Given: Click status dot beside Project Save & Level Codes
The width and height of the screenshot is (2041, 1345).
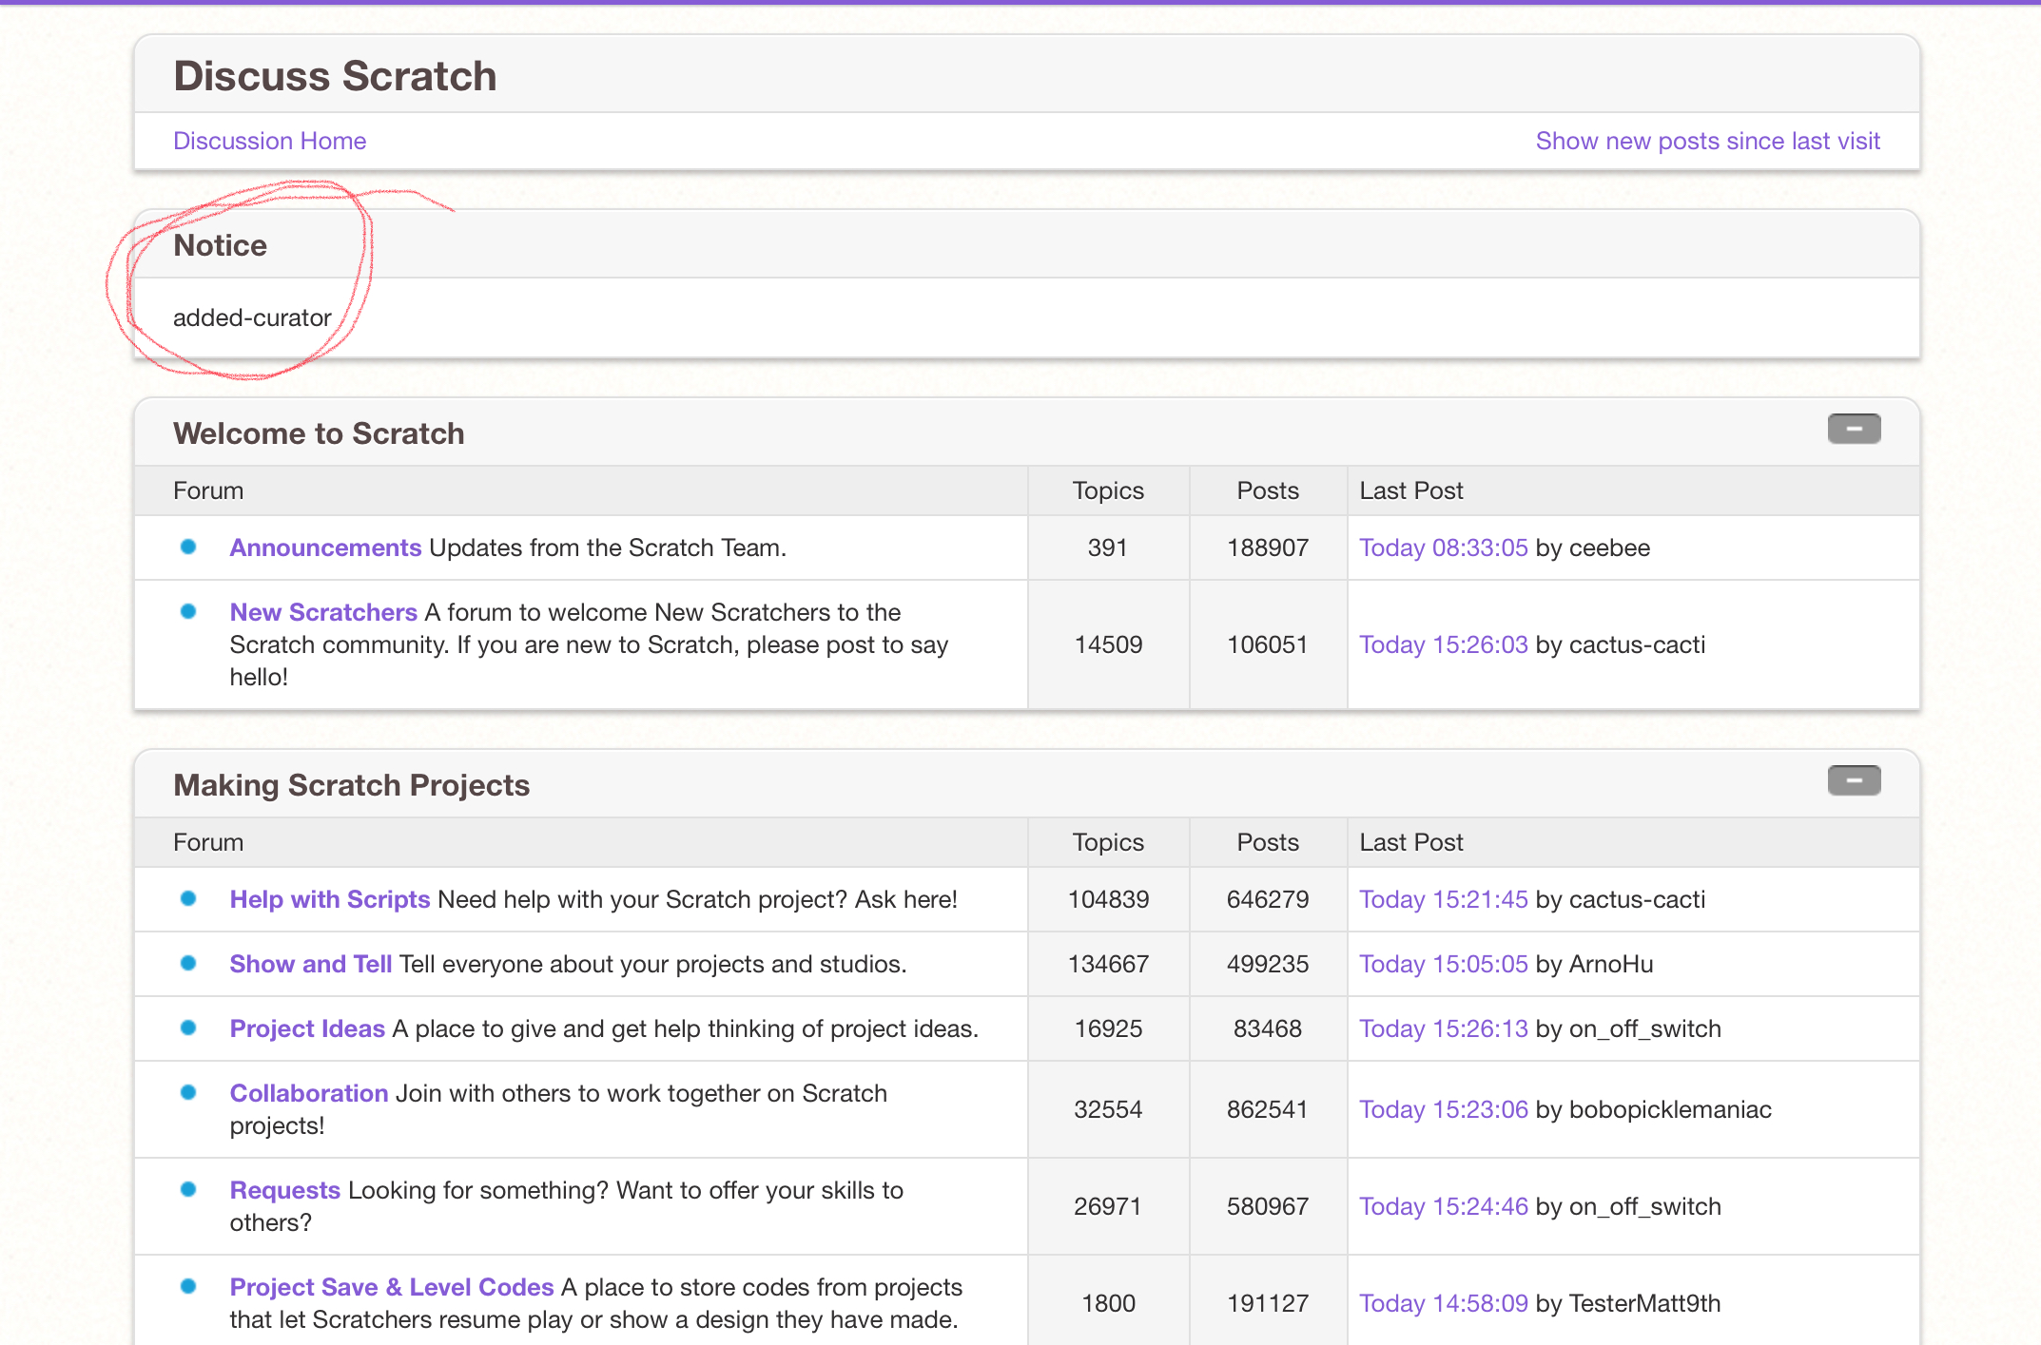Looking at the screenshot, I should [188, 1286].
